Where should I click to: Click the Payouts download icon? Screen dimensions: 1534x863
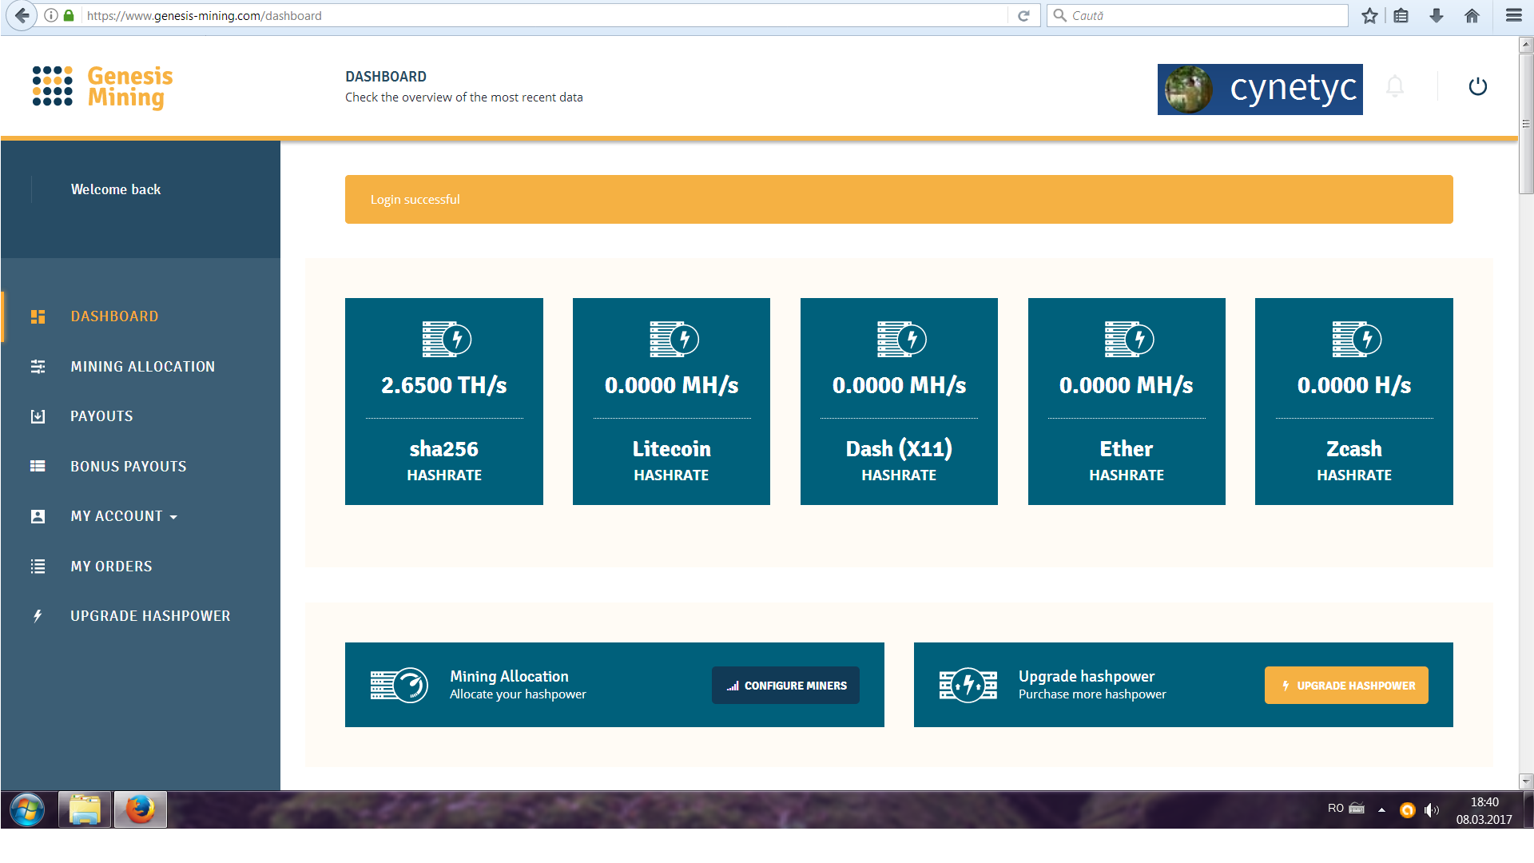click(38, 416)
